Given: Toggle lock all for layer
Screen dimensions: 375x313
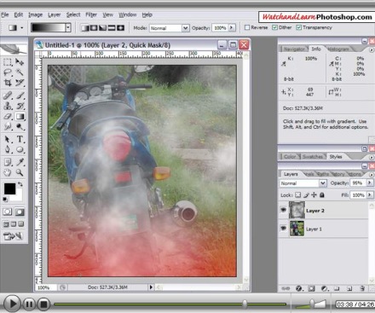Looking at the screenshot, I should point(322,195).
